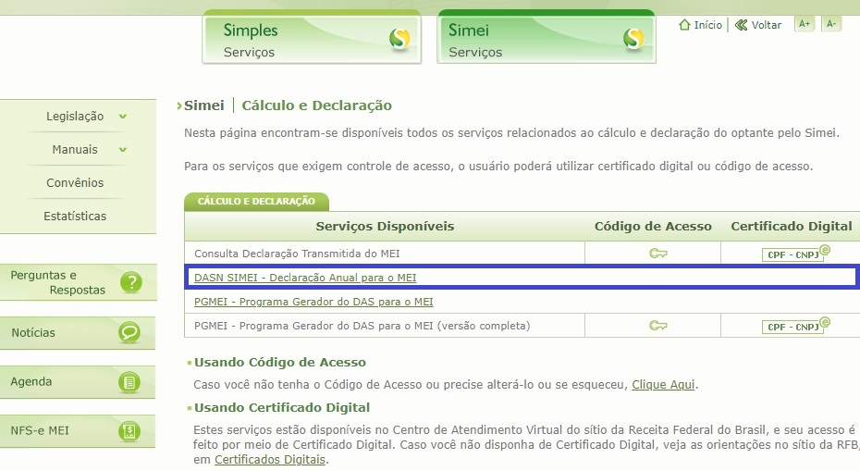
Task: Click the Simples logo icon in tab
Action: [399, 39]
